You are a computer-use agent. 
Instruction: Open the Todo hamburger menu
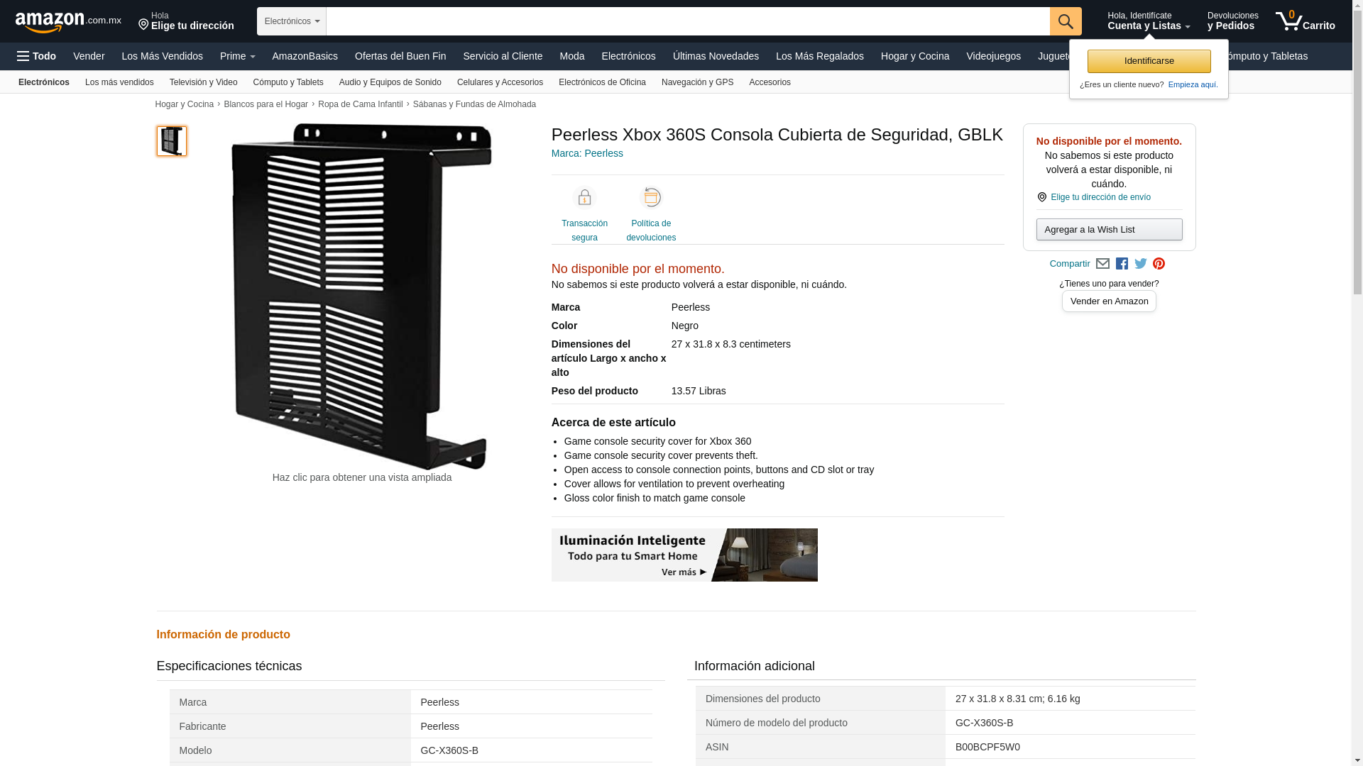click(37, 56)
